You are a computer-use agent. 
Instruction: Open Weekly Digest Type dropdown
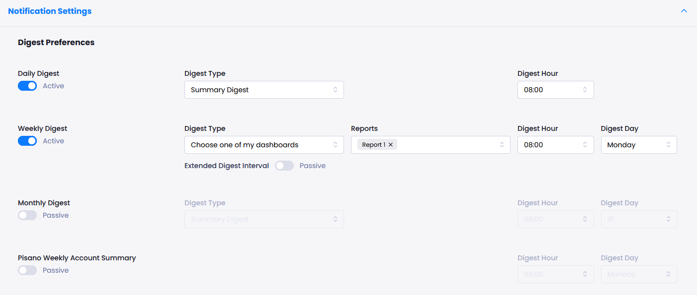[x=264, y=145]
